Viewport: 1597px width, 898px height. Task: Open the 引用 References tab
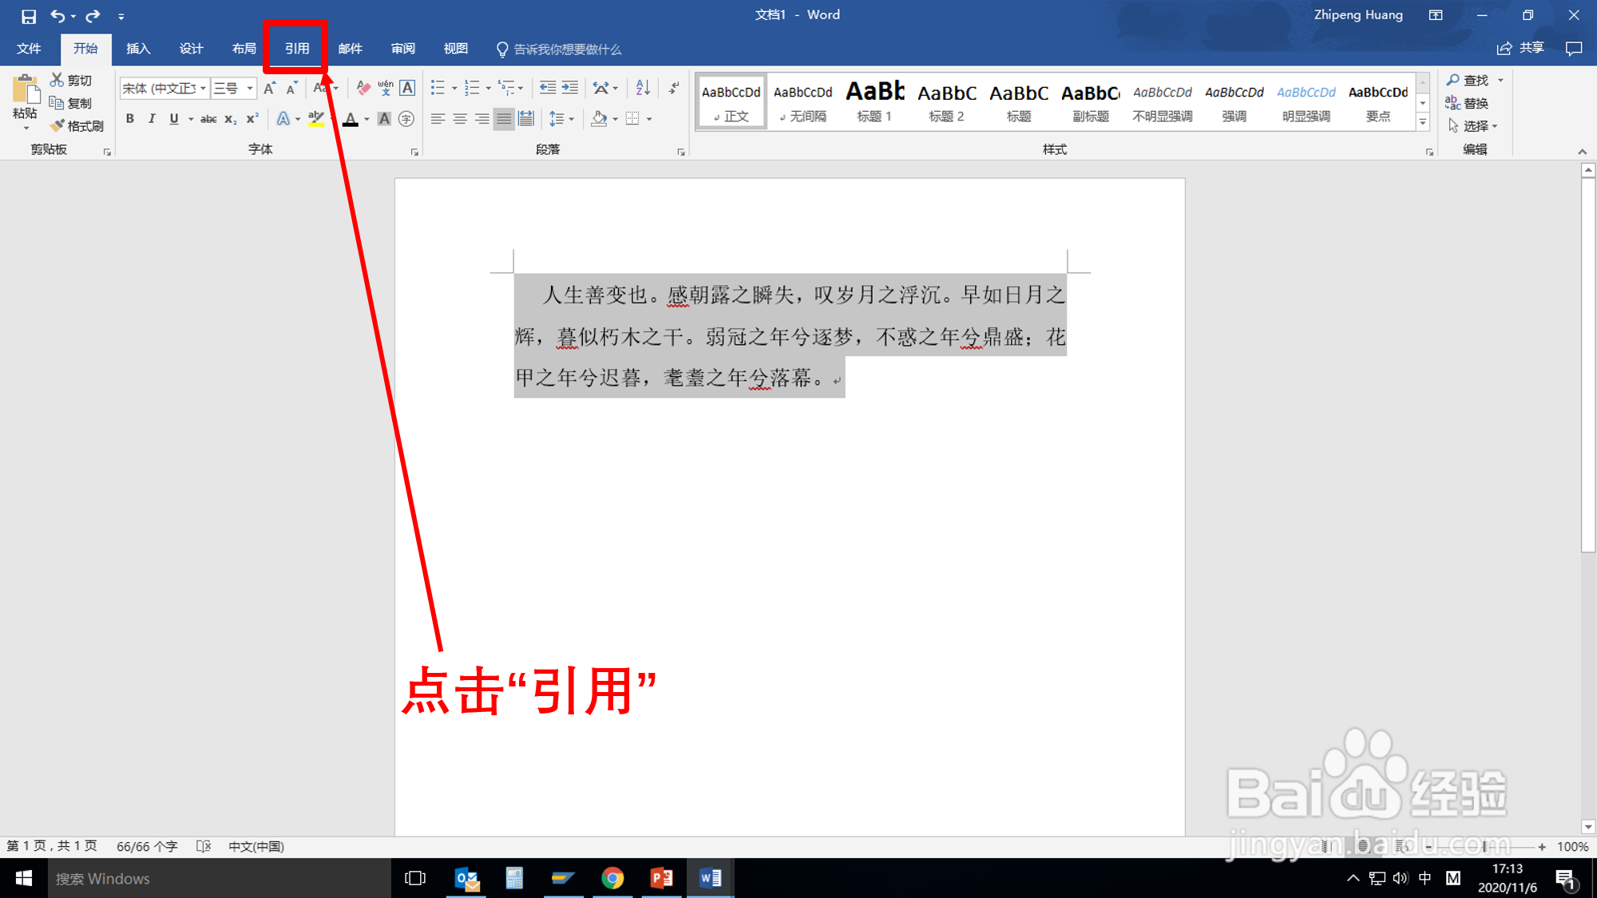(x=296, y=49)
